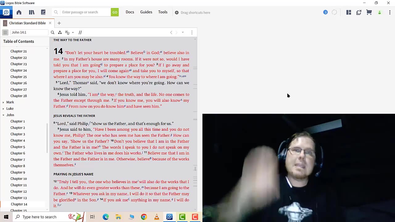Open VLC media player from taskbar
This screenshot has width=395, height=222.
pos(157,217)
